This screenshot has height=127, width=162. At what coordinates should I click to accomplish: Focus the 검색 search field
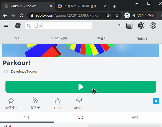click(x=59, y=26)
